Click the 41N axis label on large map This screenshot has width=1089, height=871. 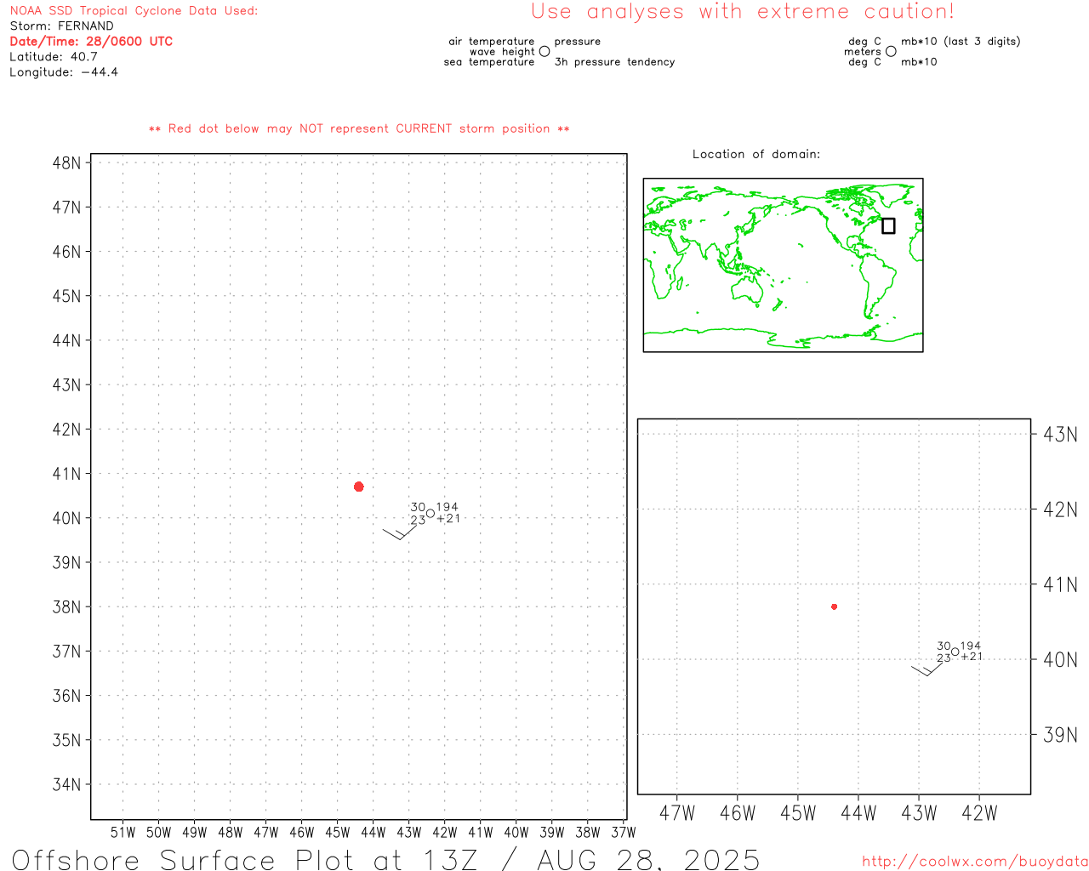(67, 474)
